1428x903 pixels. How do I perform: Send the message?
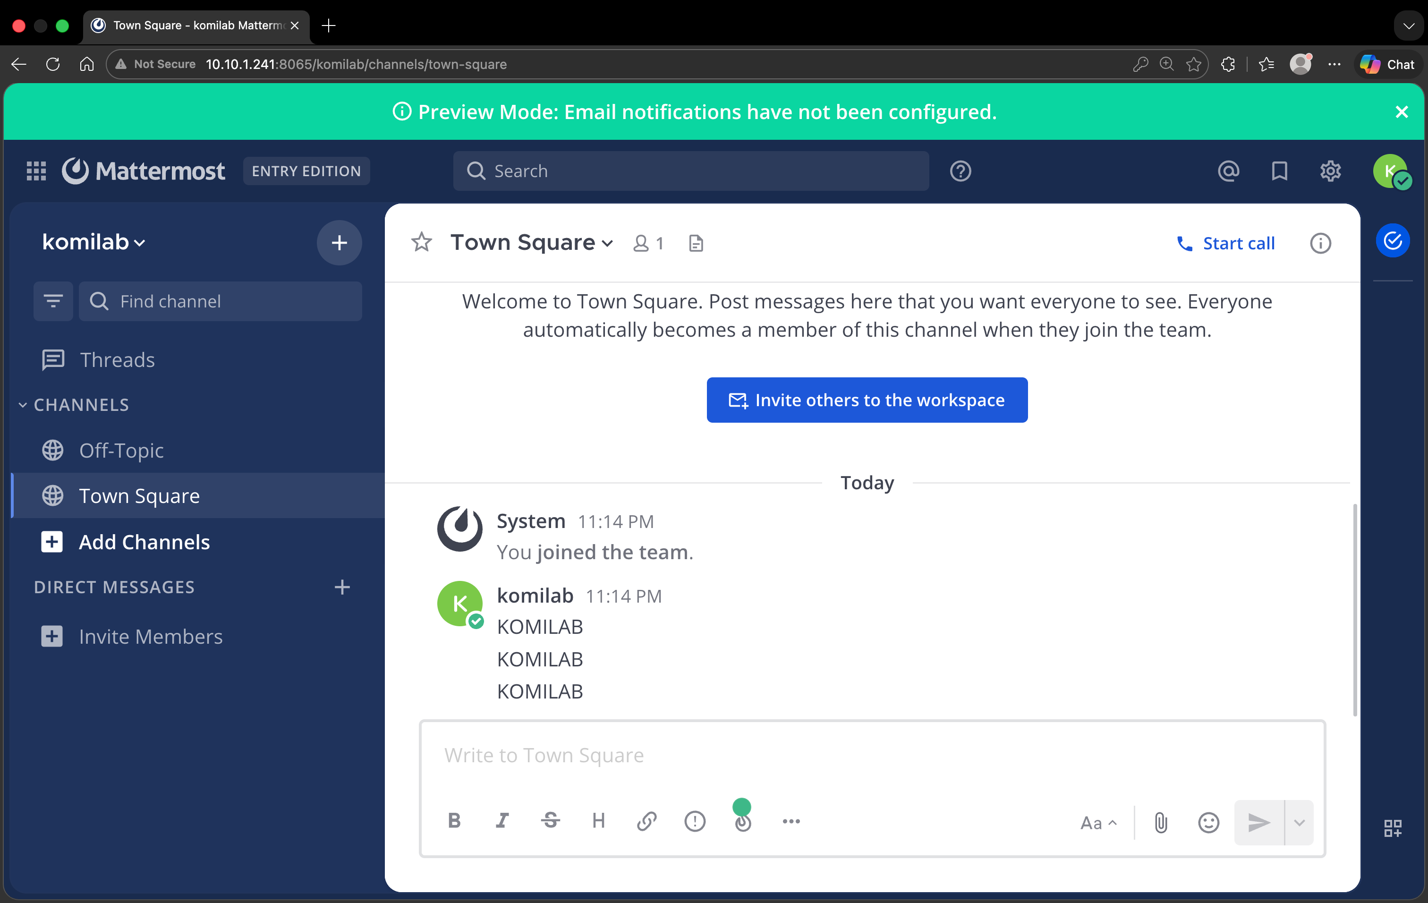(1259, 822)
